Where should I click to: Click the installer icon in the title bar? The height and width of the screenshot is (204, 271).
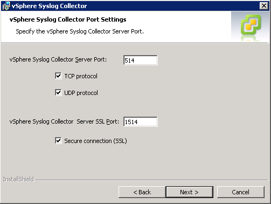(6, 6)
